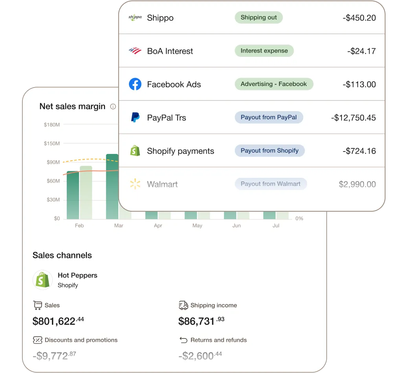Click the Bank of America logo icon
This screenshot has height=373, width=397.
(135, 51)
